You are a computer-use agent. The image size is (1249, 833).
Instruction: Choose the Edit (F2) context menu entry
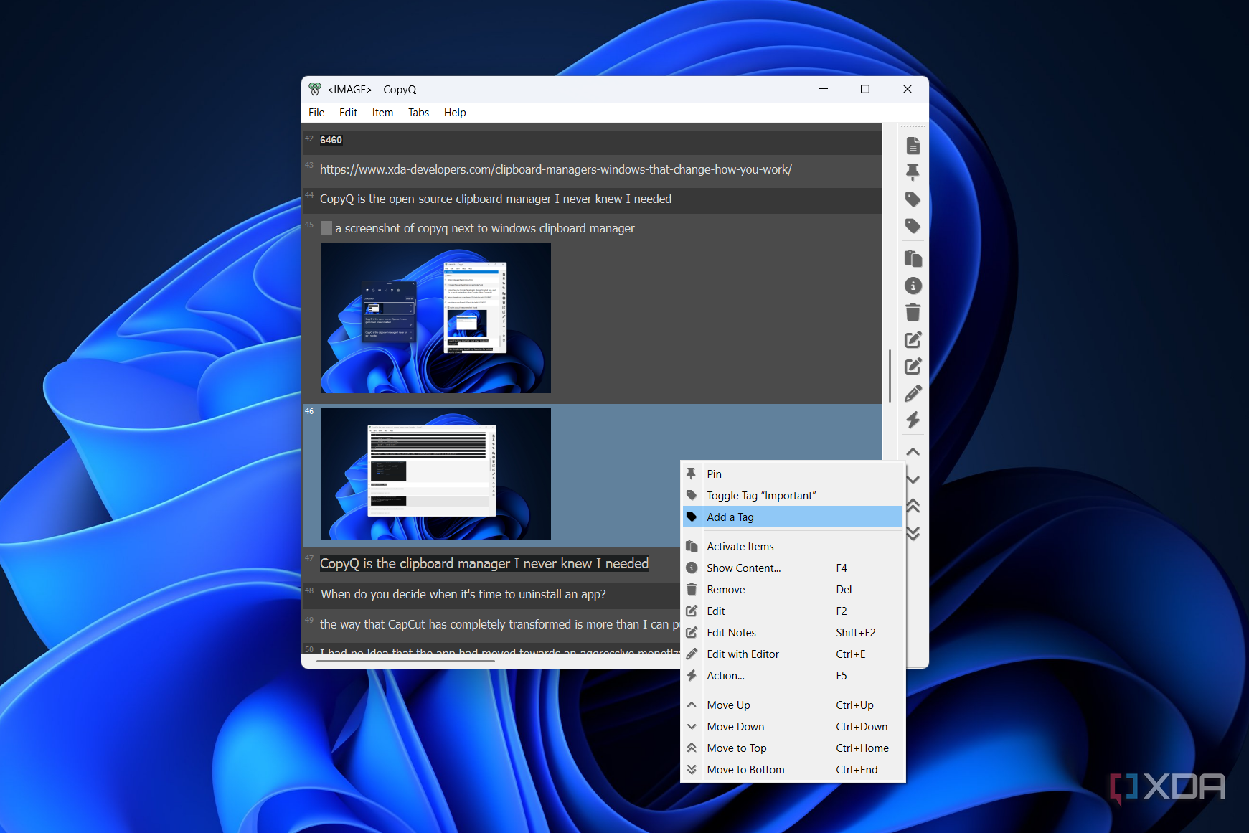click(793, 611)
